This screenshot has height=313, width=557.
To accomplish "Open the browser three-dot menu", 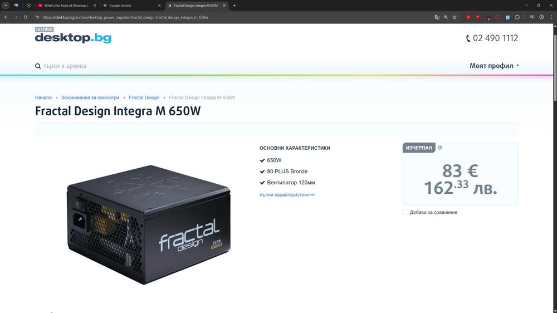I will coord(551,17).
